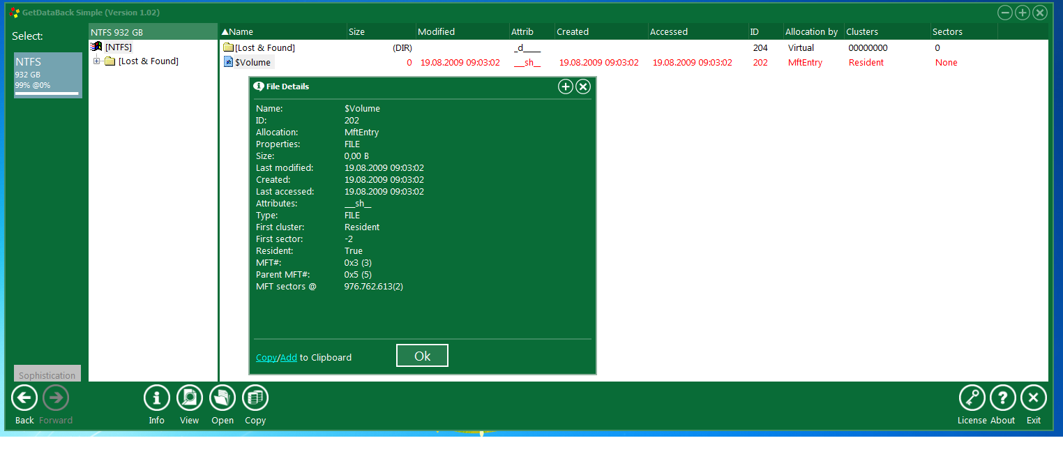The height and width of the screenshot is (452, 1063).
Task: Click the Forward arrow icon
Action: pos(56,398)
